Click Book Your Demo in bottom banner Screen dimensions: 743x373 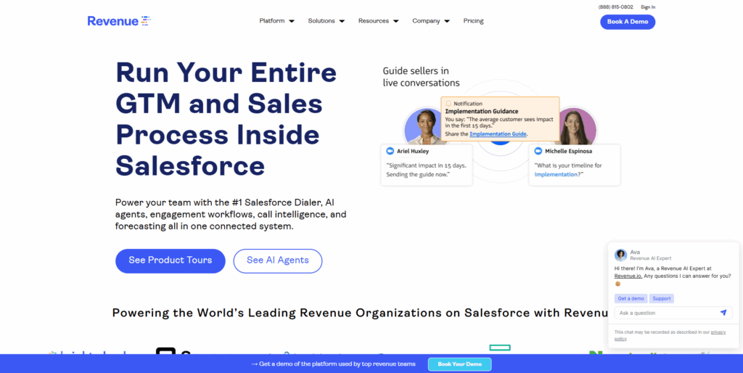click(459, 364)
